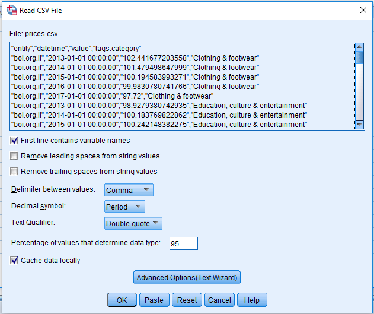The image size is (374, 314).
Task: Open the Delimiter between values Comma dropdown
Action: (x=129, y=190)
